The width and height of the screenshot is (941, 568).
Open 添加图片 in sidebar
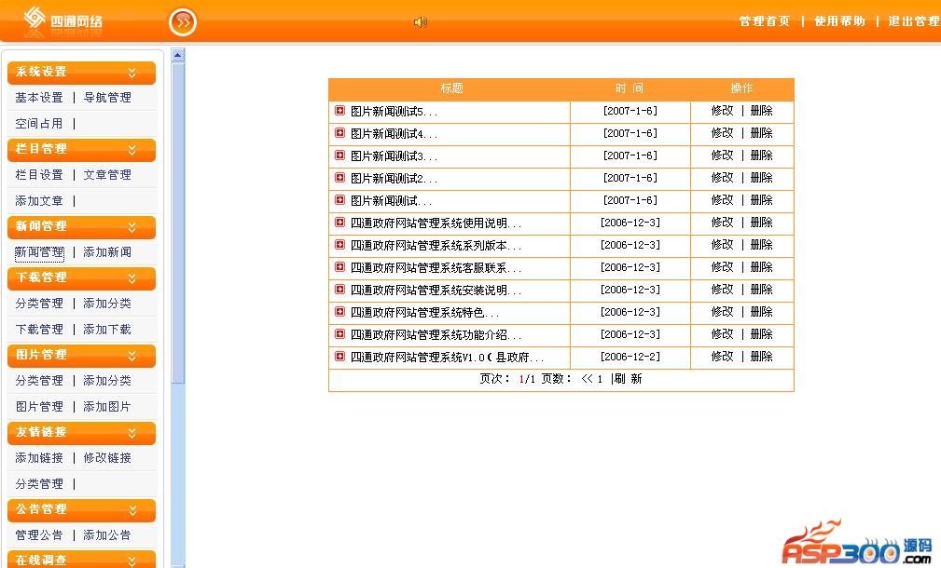tap(107, 406)
